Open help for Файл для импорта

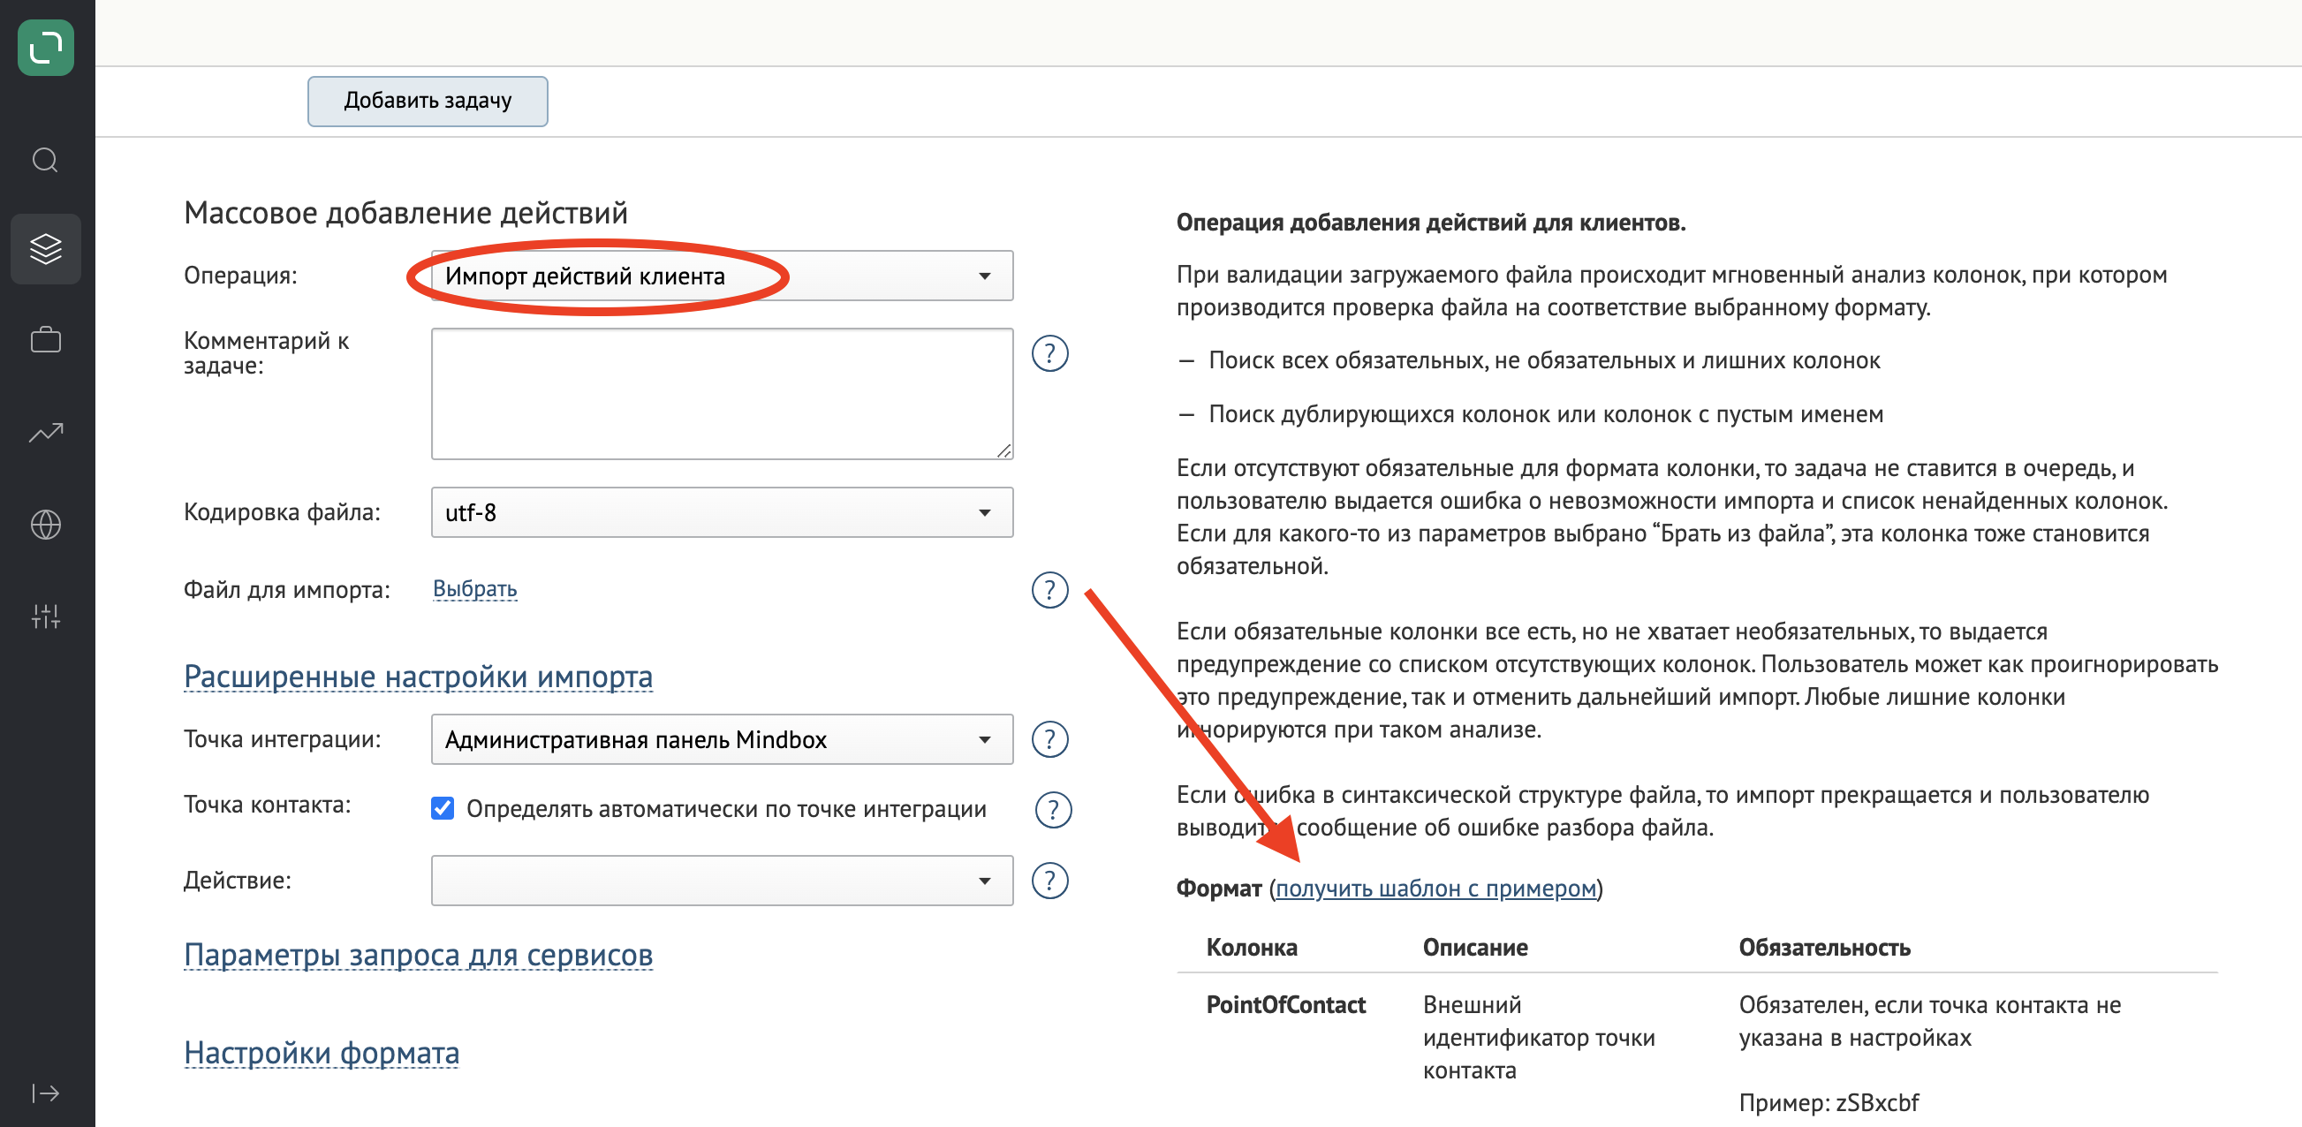point(1050,590)
